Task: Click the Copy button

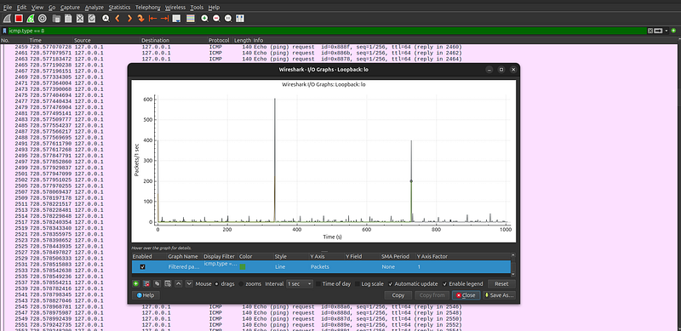Action: (398, 295)
